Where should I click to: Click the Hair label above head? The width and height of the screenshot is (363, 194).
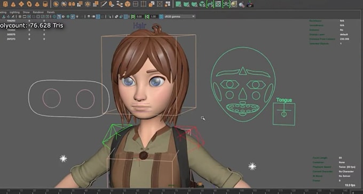point(140,26)
